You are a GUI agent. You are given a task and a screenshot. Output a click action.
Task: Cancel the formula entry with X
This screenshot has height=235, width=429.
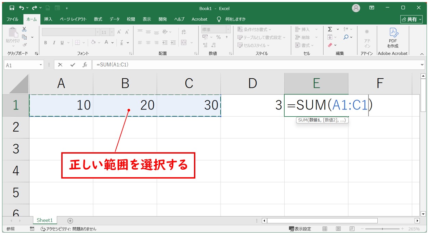click(61, 65)
